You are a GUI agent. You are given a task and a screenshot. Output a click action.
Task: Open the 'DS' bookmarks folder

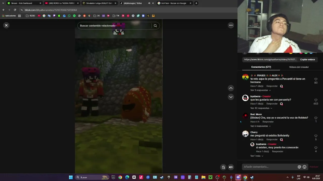pyautogui.click(x=97, y=16)
